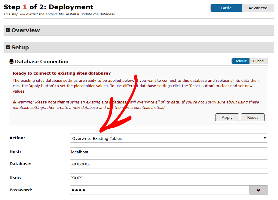Click the Database Connection heading

tap(42, 62)
